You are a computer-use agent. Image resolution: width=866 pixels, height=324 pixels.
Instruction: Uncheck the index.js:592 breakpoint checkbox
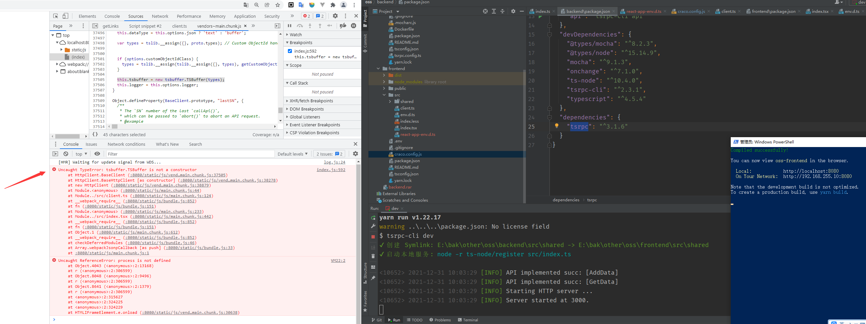pyautogui.click(x=290, y=51)
